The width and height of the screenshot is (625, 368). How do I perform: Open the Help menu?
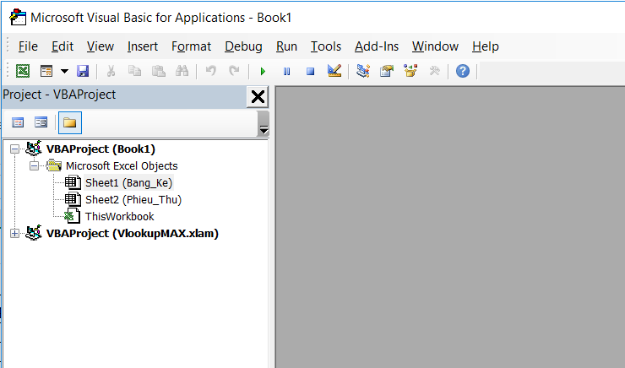485,46
